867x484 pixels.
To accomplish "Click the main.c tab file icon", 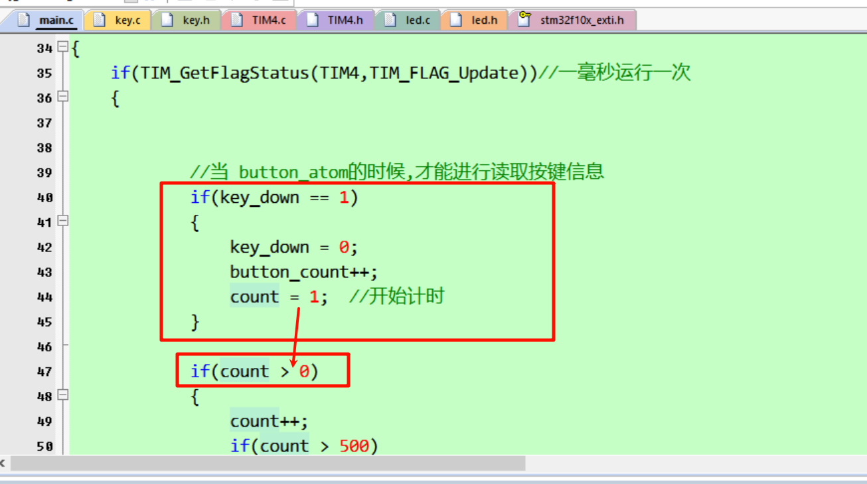I will (24, 20).
